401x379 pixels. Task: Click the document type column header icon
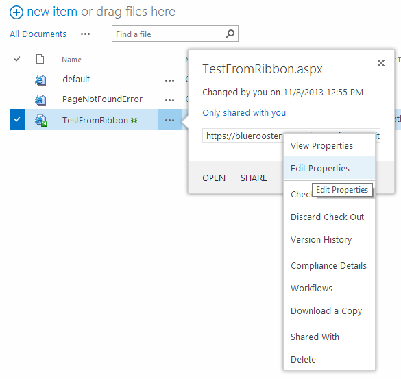pyautogui.click(x=40, y=59)
